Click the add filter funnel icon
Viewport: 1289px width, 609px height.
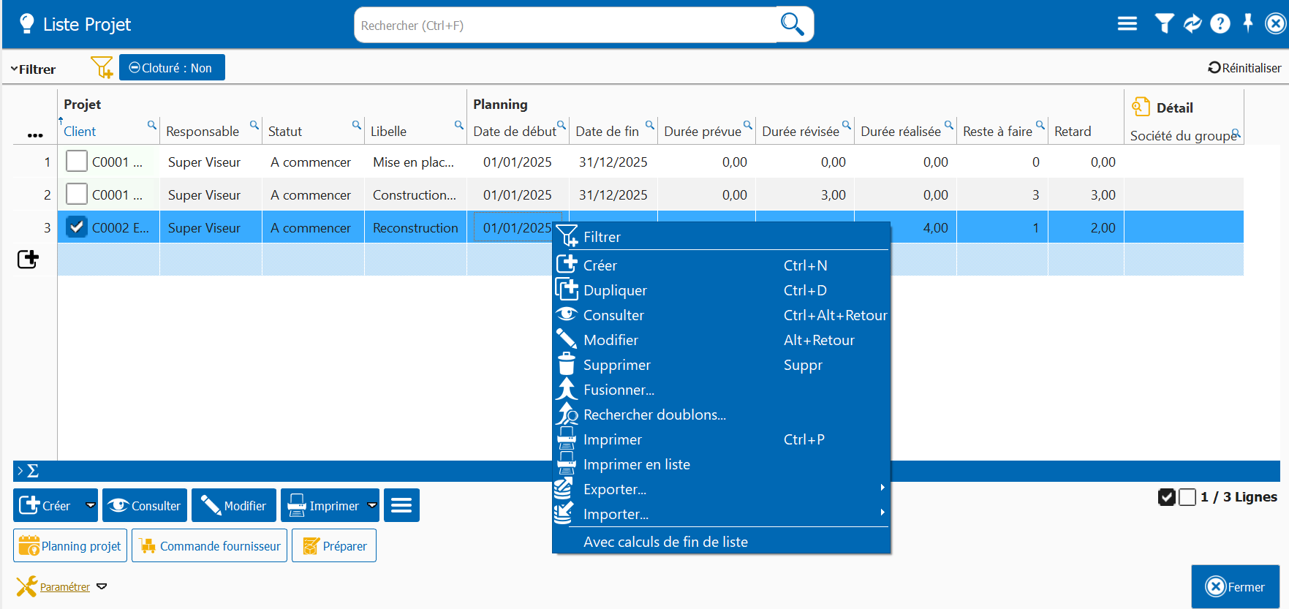coord(102,68)
